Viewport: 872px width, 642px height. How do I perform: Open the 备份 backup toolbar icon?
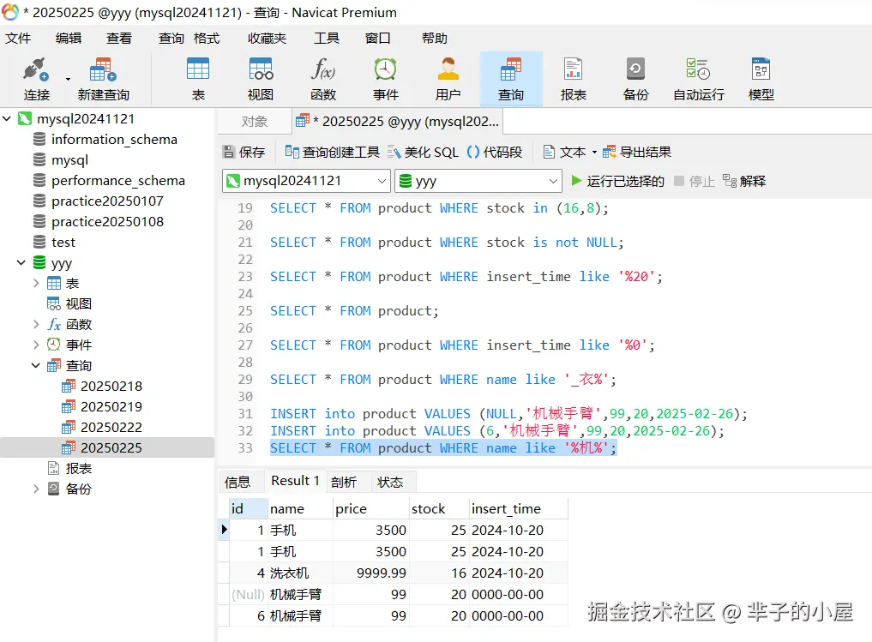click(635, 79)
